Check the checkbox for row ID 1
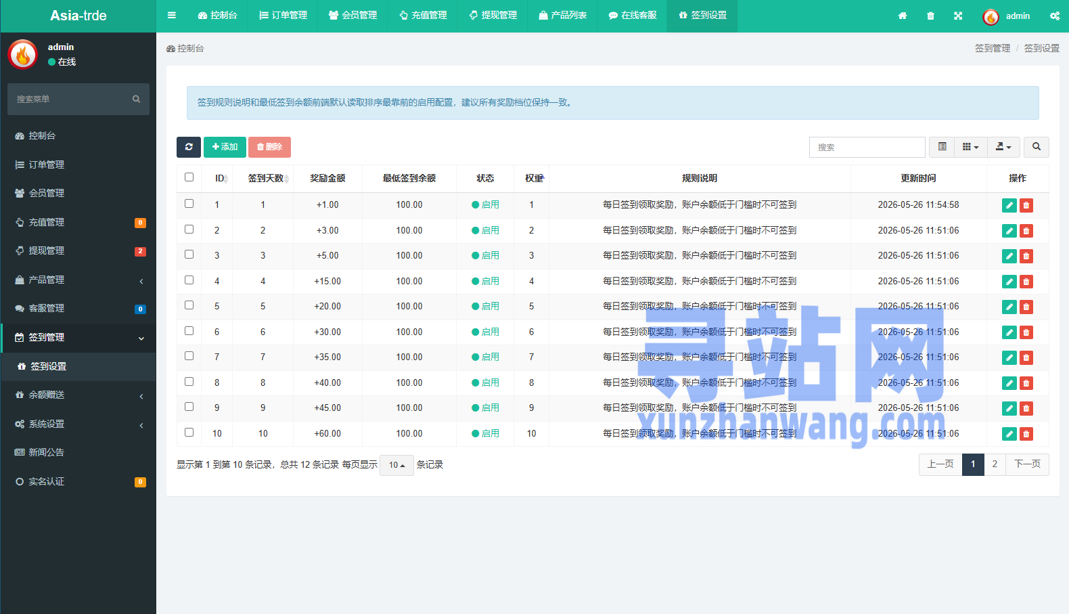The image size is (1069, 614). coord(189,204)
